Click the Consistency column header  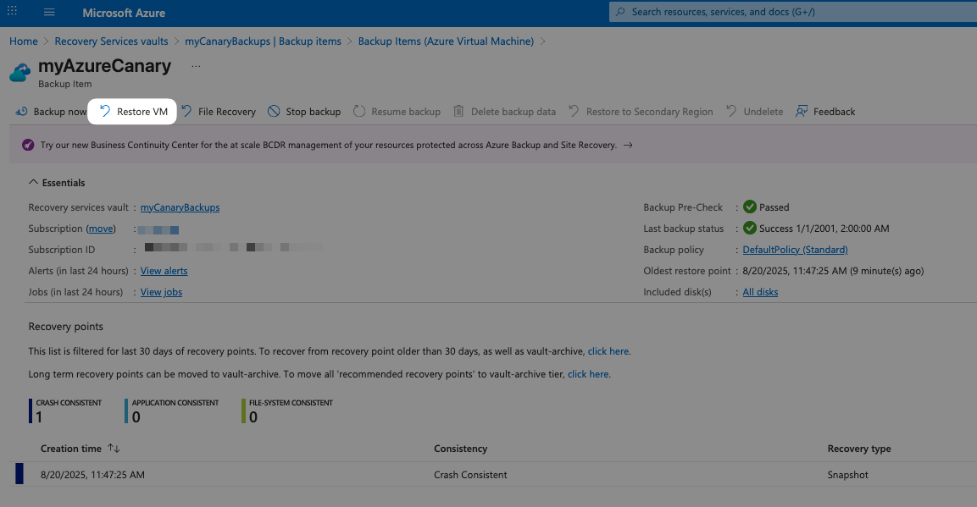coord(460,449)
